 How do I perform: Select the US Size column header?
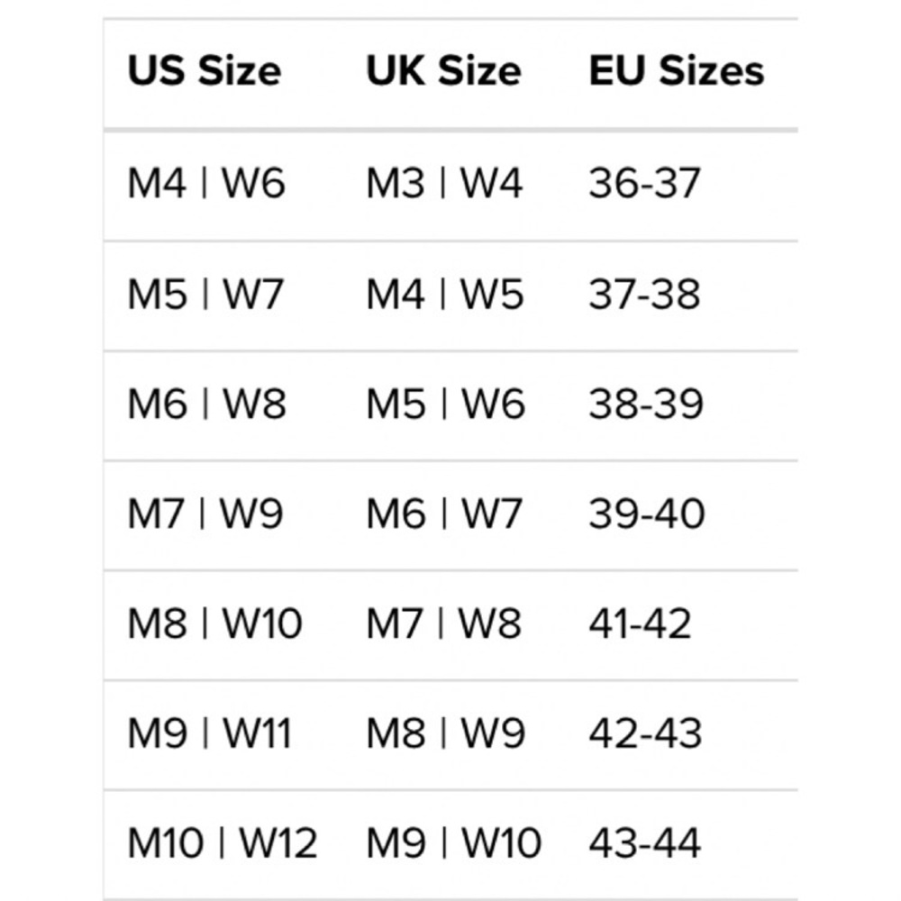tap(205, 71)
